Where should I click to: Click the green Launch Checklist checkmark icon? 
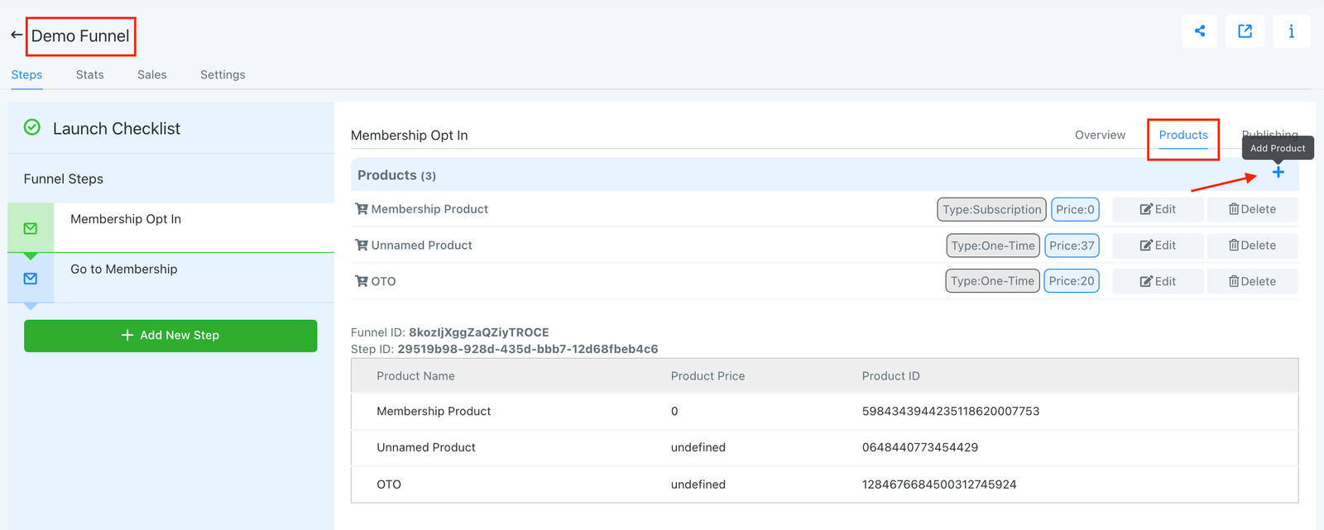point(32,127)
